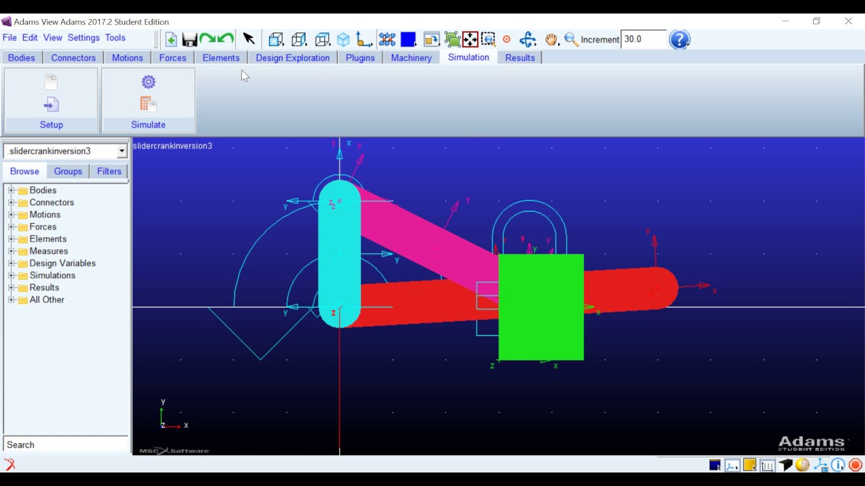Switch to the Groups browser tab

click(x=68, y=171)
